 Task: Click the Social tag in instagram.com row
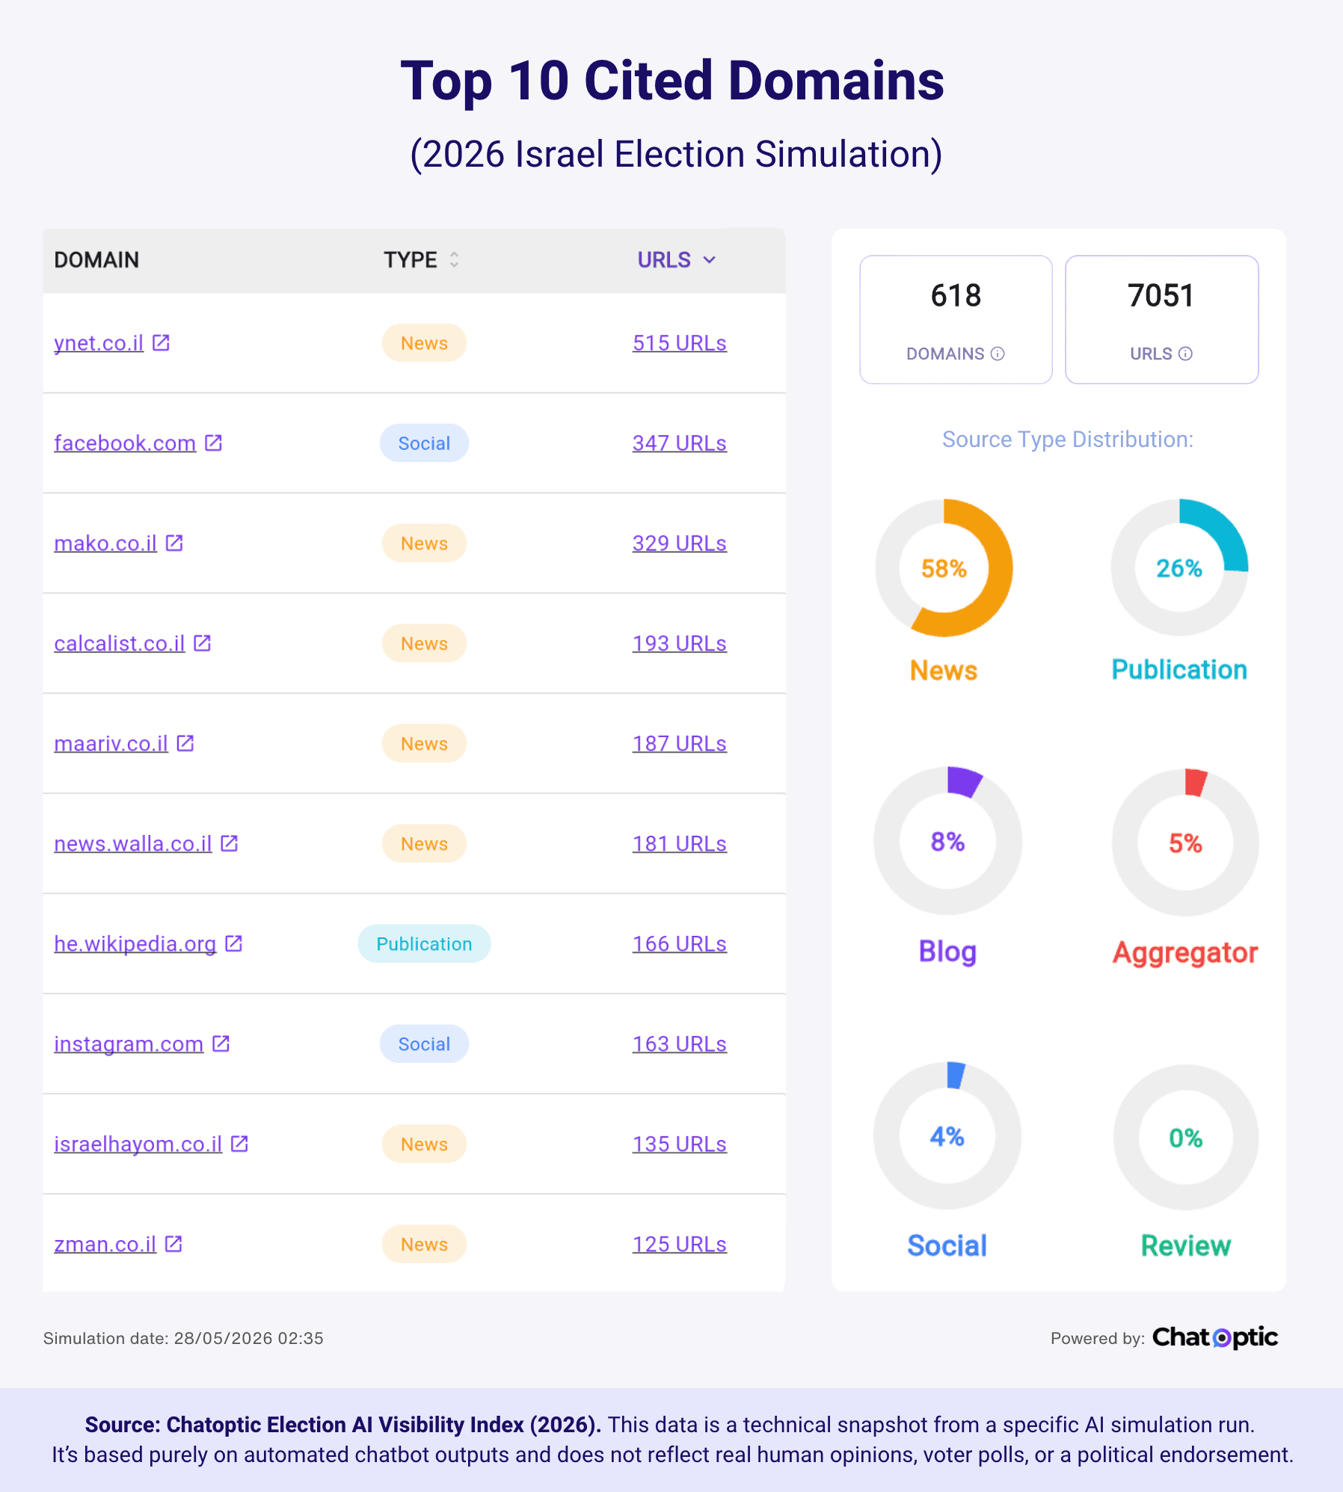click(424, 1044)
